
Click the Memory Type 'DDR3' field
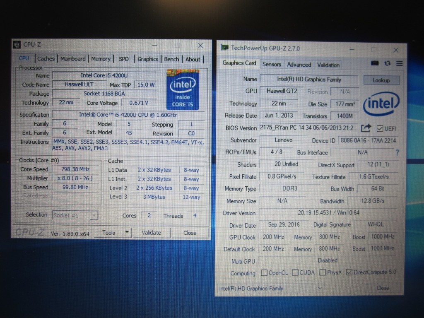pyautogui.click(x=289, y=188)
